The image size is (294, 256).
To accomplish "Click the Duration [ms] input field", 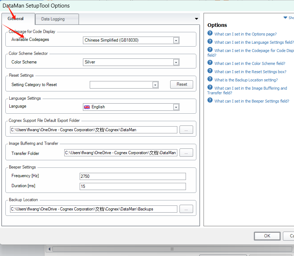I will (x=133, y=186).
